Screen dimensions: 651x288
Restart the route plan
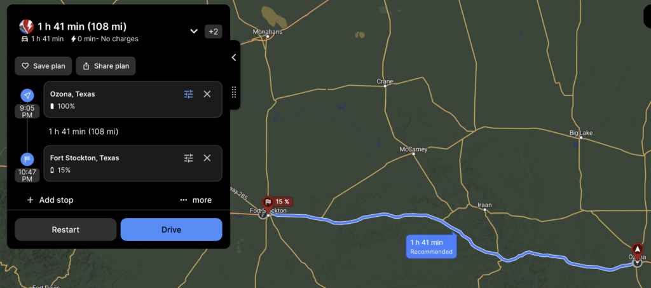(x=65, y=230)
